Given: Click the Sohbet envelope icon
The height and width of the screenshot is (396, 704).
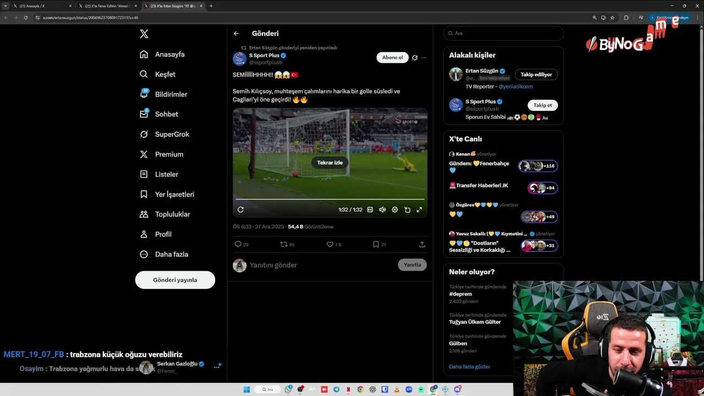Looking at the screenshot, I should [144, 114].
